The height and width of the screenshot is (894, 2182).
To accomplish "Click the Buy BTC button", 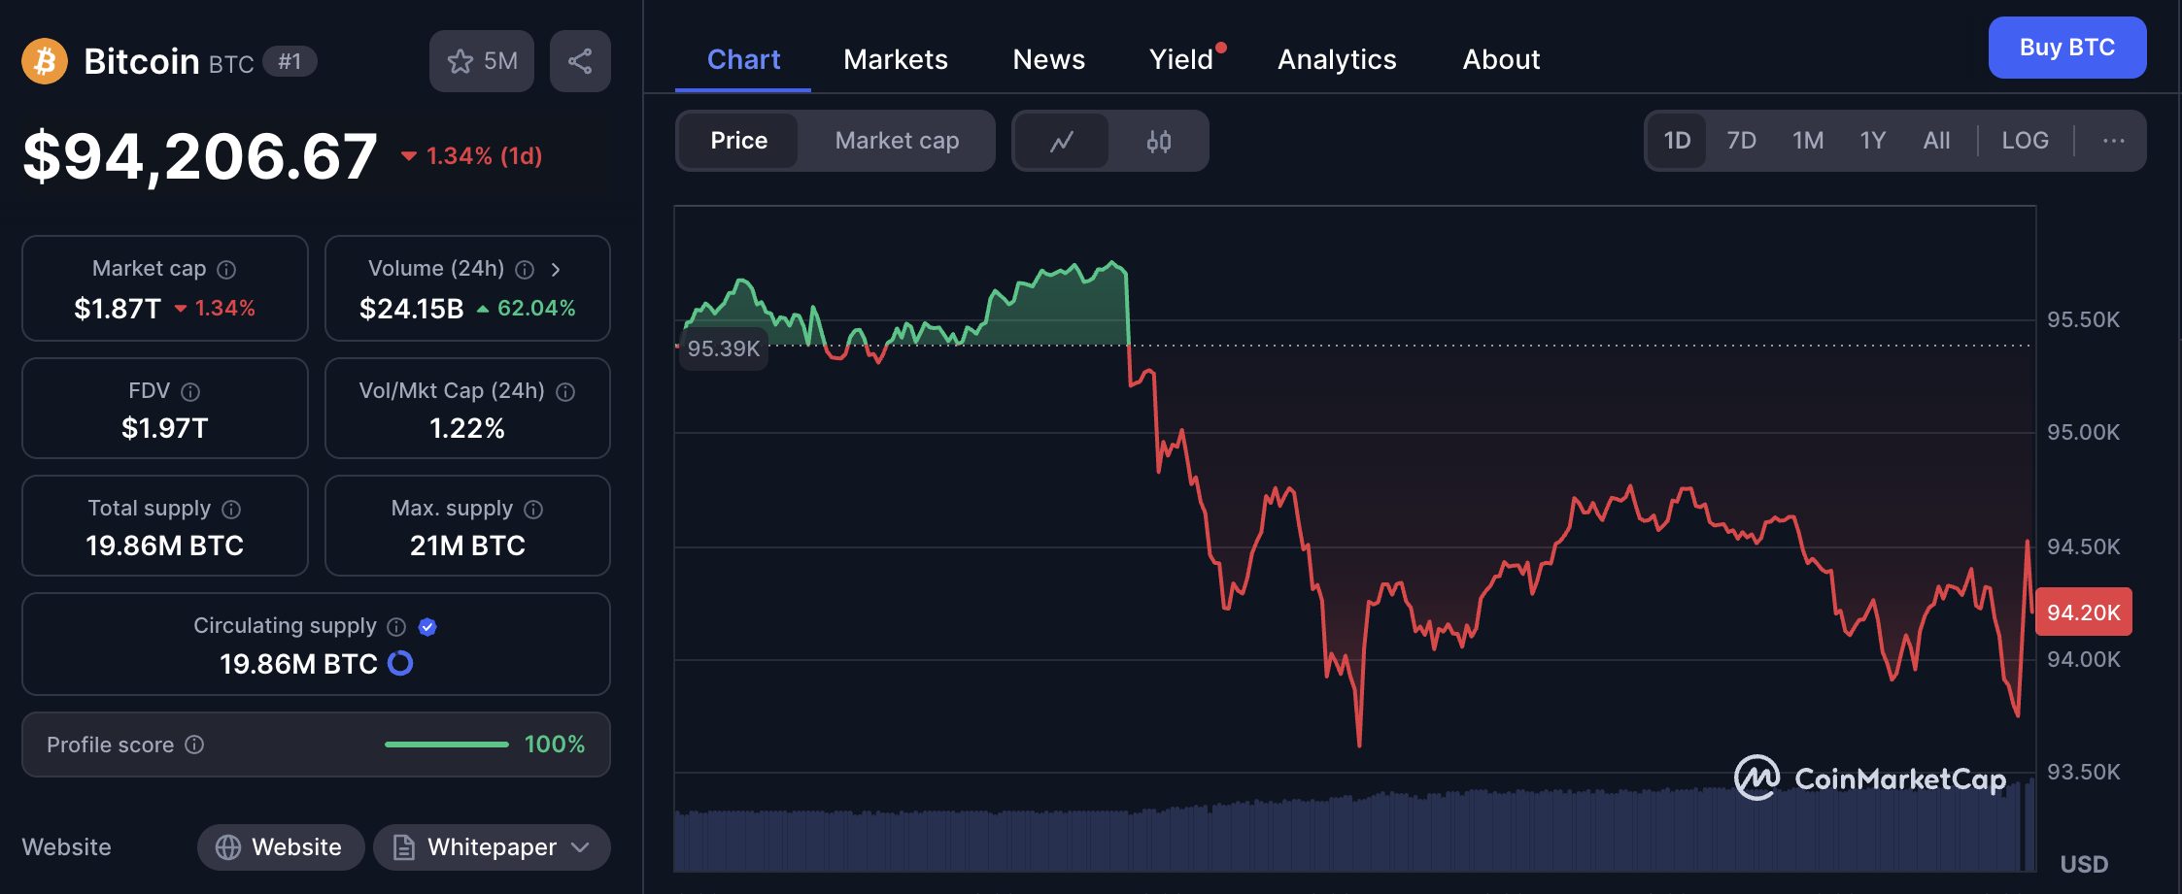I will coord(2066,47).
